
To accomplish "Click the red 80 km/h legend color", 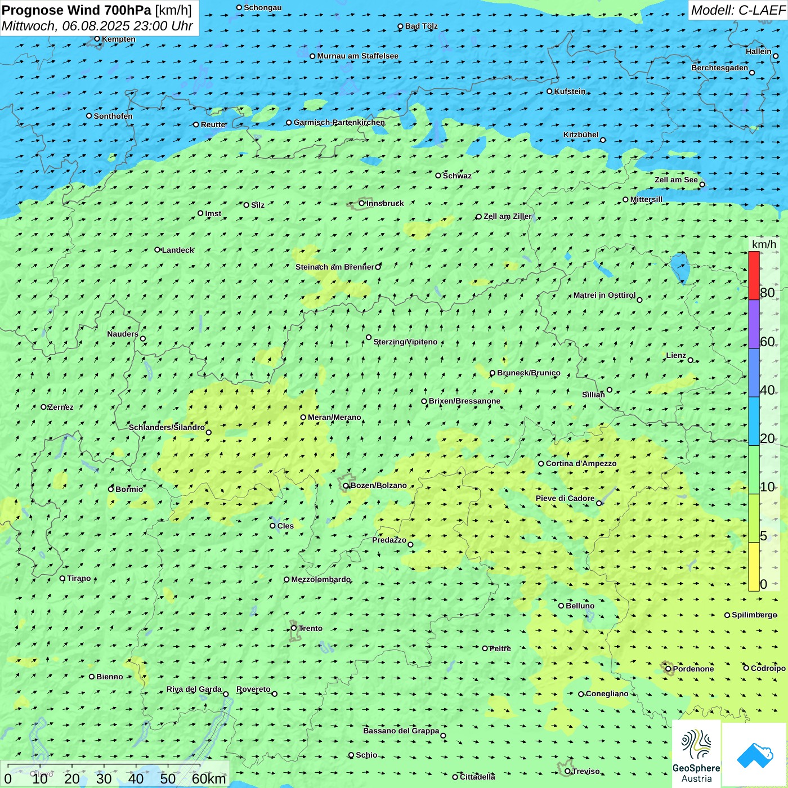I will pyautogui.click(x=754, y=275).
